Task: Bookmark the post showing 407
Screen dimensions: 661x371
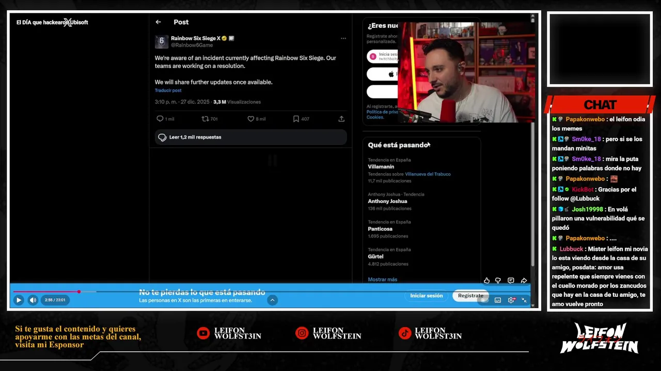Action: pos(296,119)
